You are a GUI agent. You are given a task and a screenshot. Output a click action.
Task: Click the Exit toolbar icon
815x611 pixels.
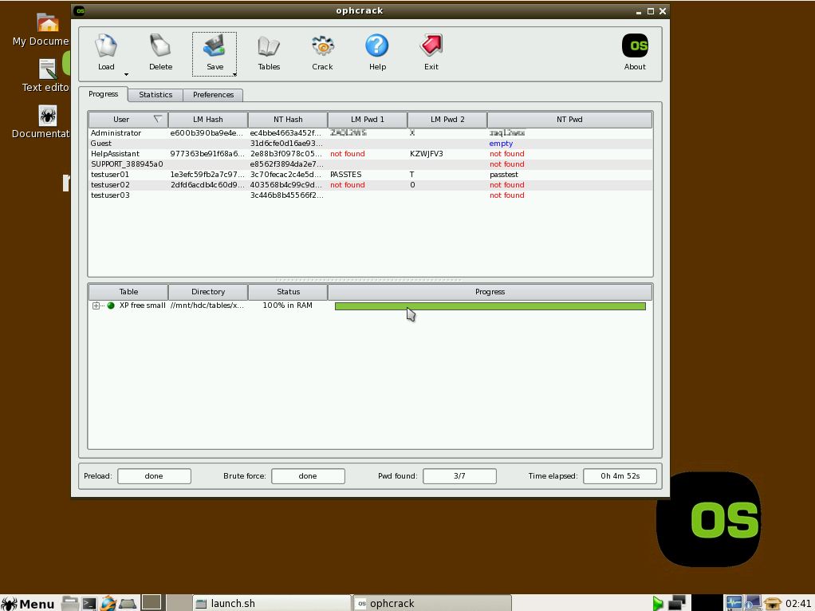pos(431,52)
